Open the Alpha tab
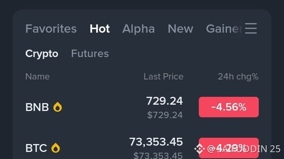 pyautogui.click(x=138, y=29)
